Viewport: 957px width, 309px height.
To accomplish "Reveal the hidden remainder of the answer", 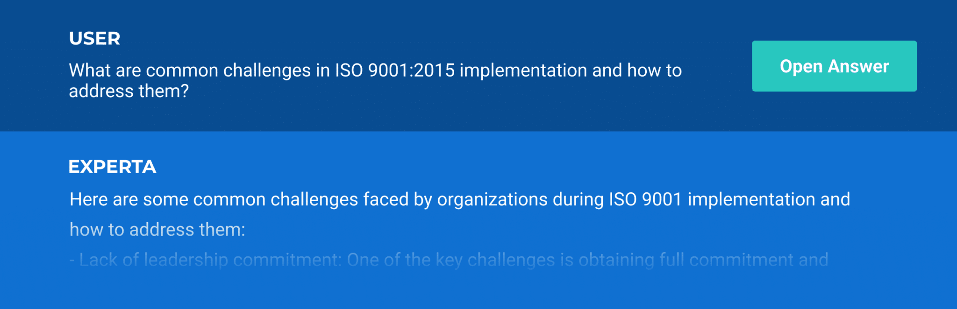I will 833,66.
